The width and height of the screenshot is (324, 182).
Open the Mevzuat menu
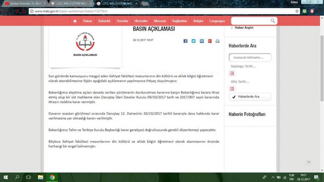tap(160, 21)
